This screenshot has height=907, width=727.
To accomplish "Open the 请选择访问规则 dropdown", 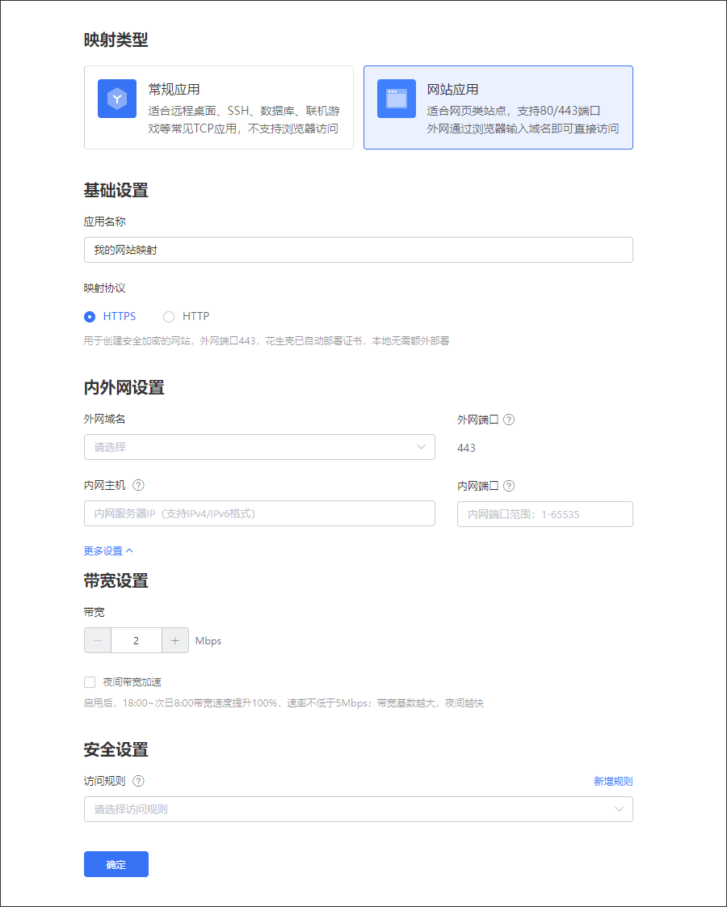I will point(359,809).
